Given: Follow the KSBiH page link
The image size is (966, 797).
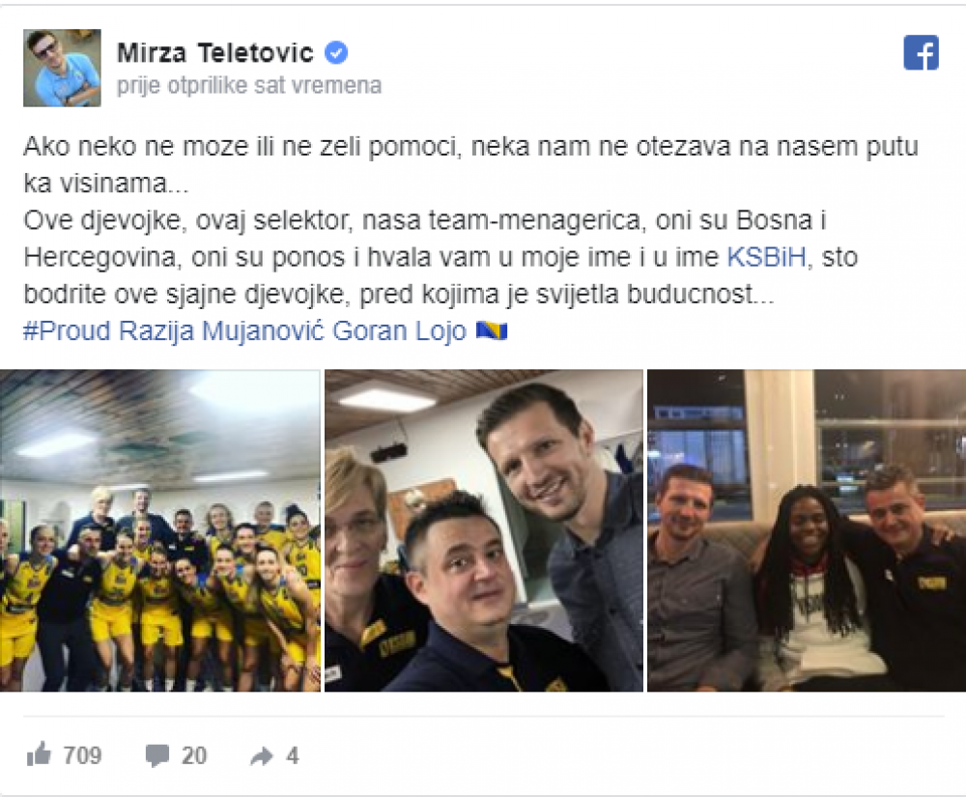Looking at the screenshot, I should tap(767, 257).
